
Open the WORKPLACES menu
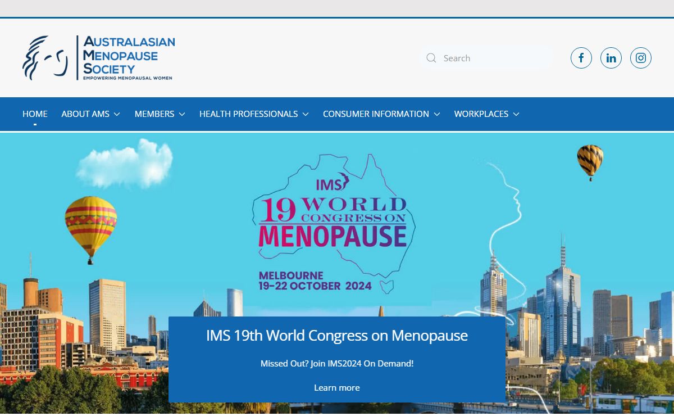(487, 114)
